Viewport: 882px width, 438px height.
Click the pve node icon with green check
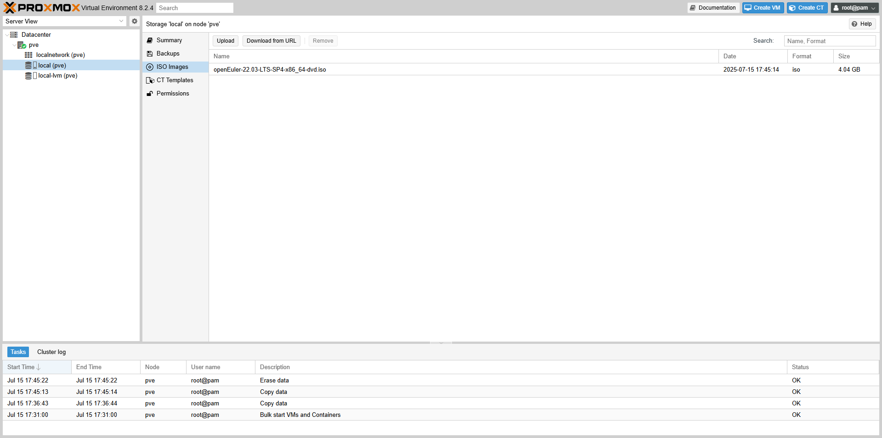click(x=22, y=45)
